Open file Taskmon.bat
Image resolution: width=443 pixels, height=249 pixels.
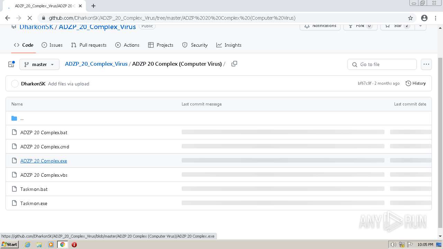[x=34, y=189]
